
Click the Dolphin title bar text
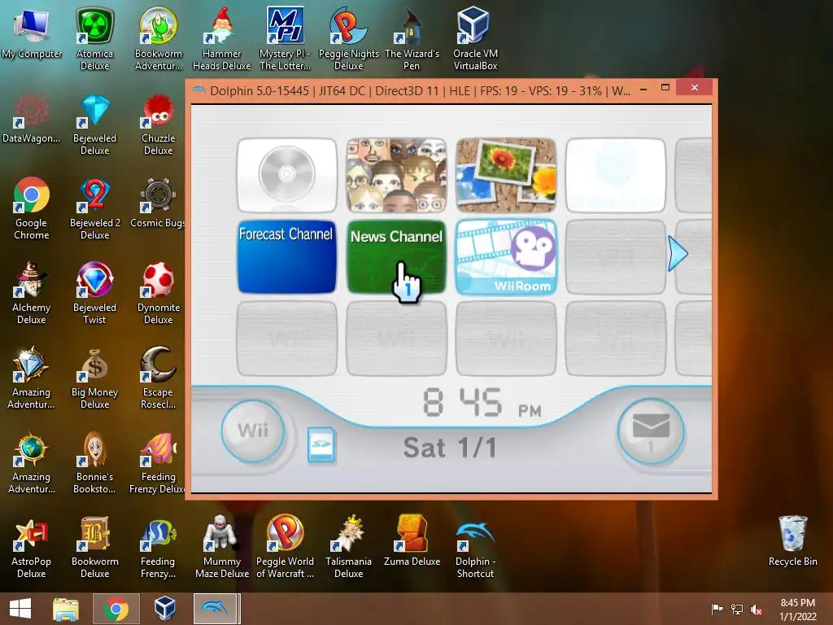[420, 91]
